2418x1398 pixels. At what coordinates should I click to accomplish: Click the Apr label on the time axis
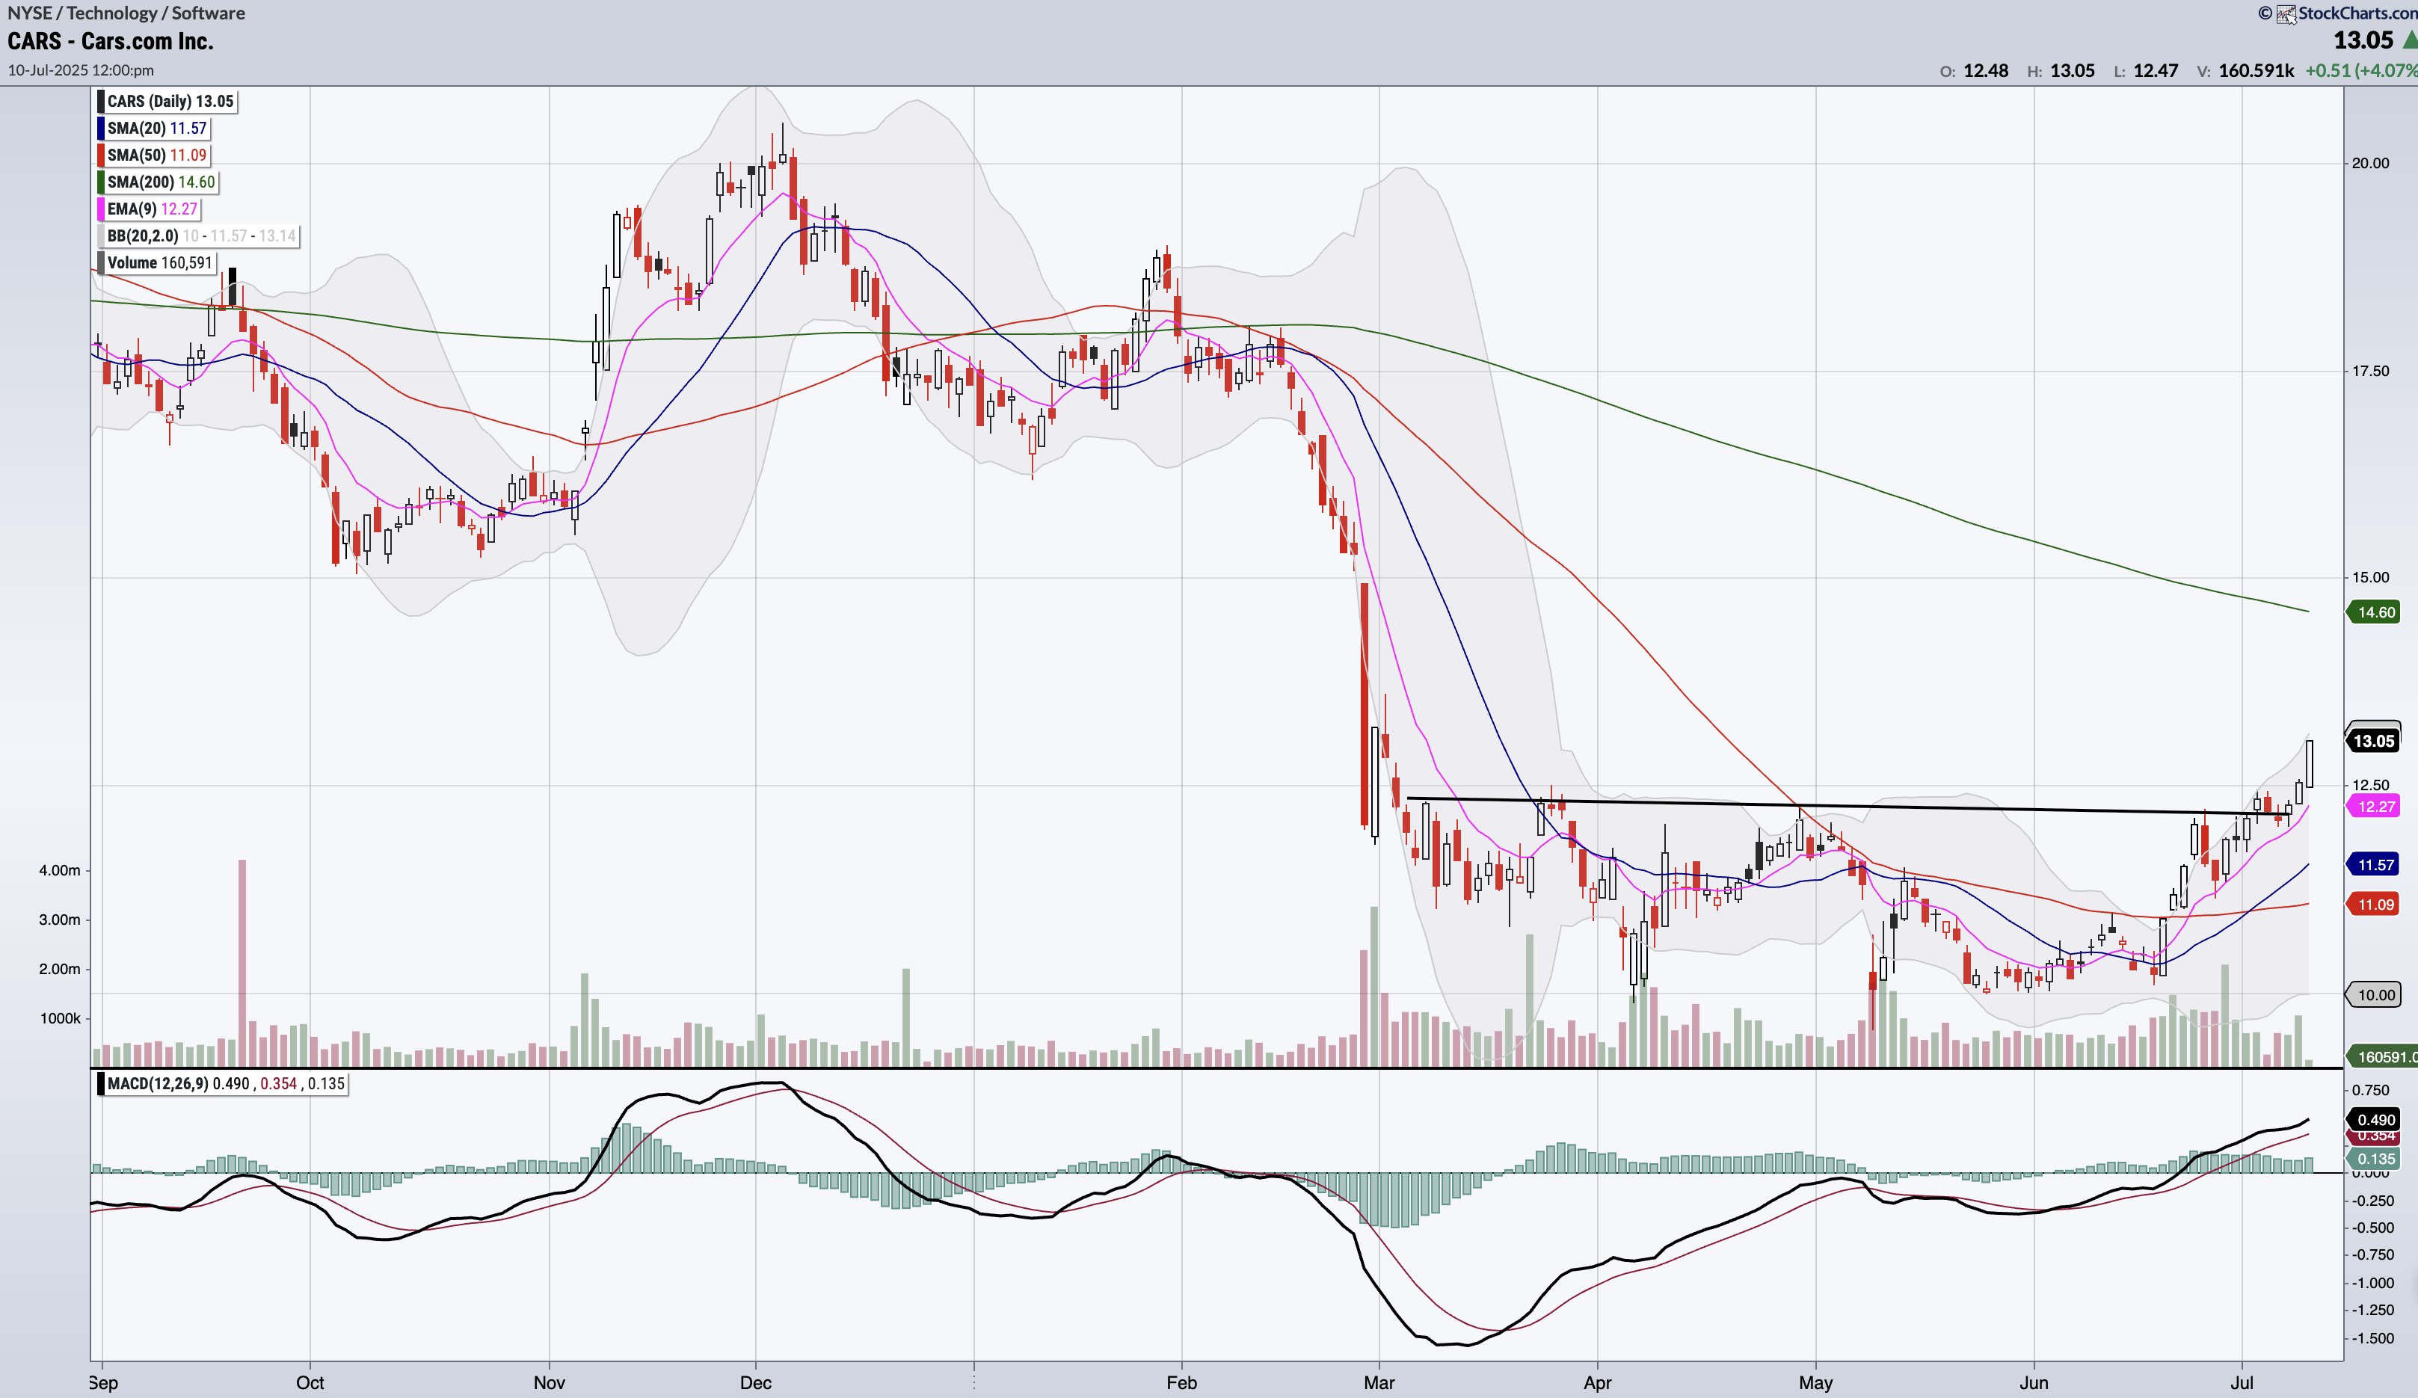[1598, 1382]
